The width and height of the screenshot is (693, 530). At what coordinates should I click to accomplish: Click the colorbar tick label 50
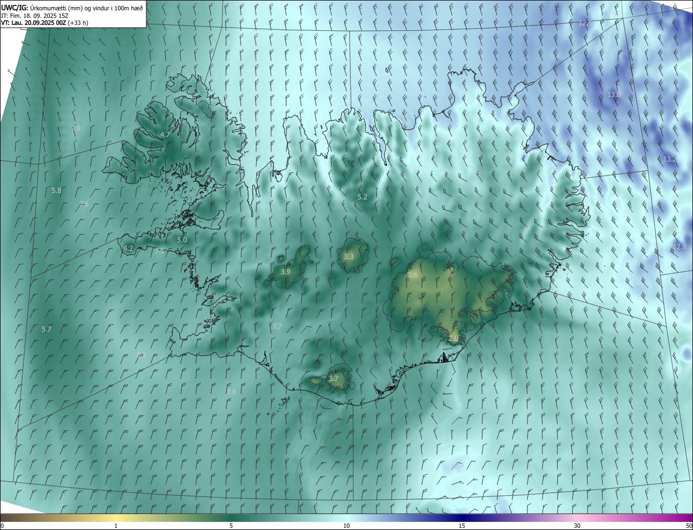tap(689, 526)
